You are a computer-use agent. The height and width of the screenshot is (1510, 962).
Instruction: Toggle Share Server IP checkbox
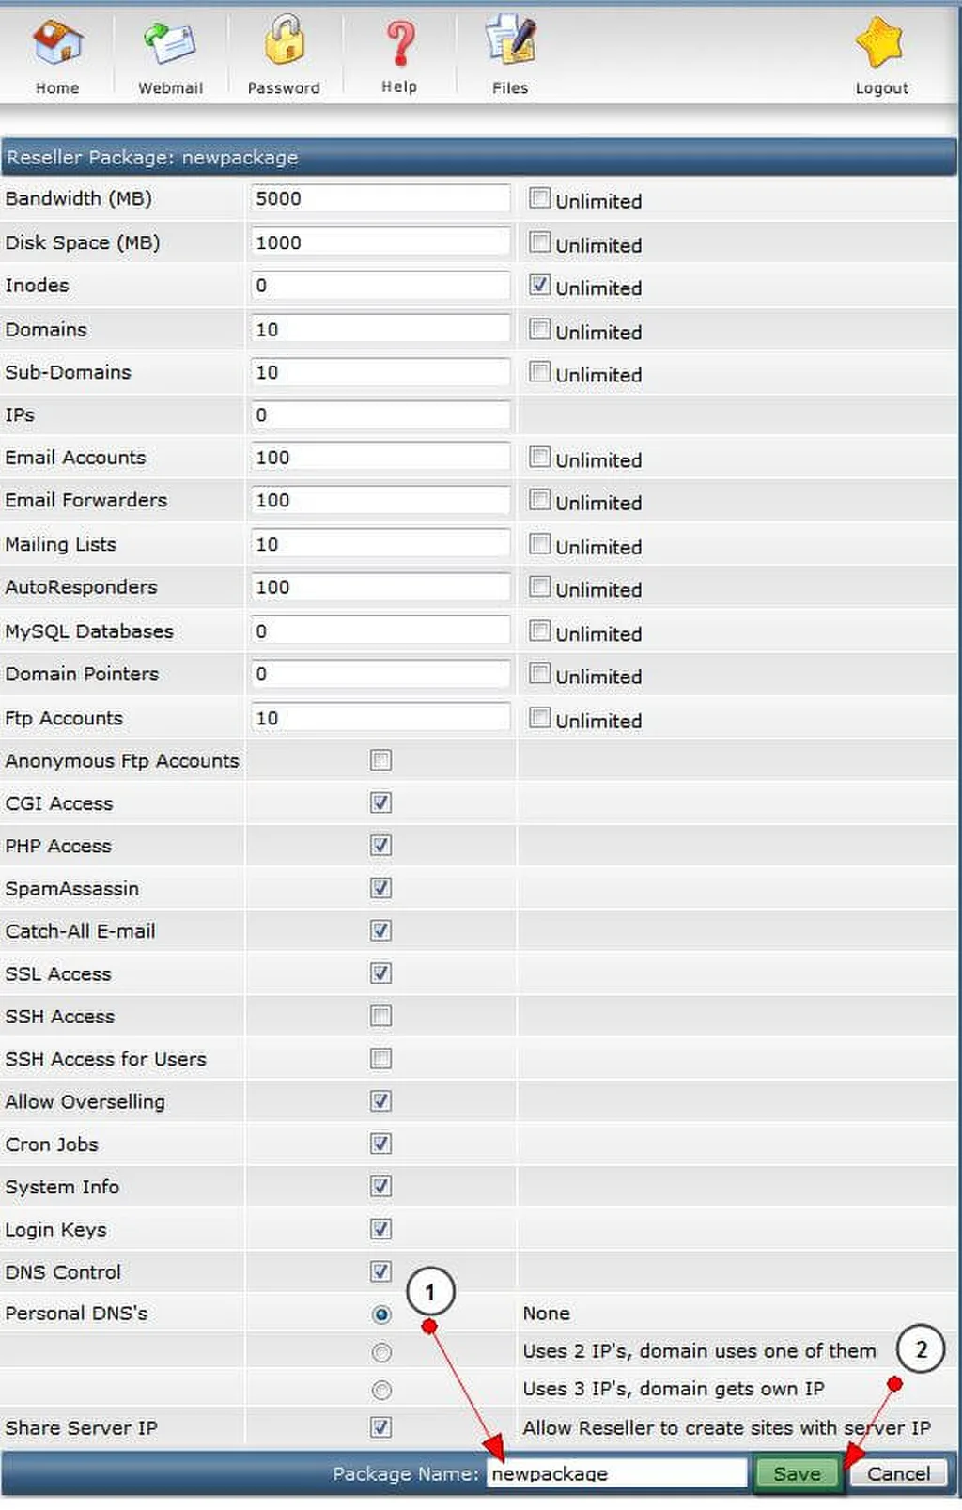tap(380, 1427)
